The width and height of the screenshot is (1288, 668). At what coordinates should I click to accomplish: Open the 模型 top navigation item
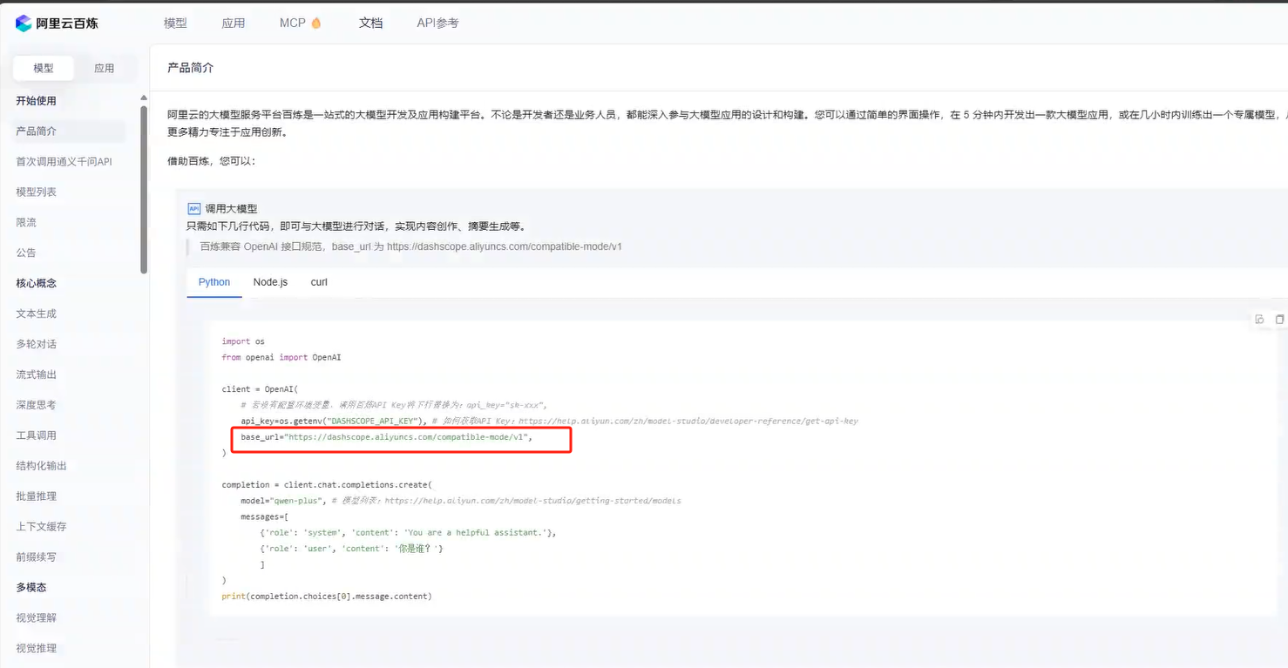pos(175,24)
